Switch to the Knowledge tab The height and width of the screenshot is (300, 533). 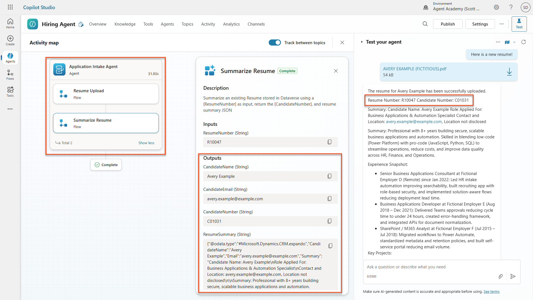[125, 24]
